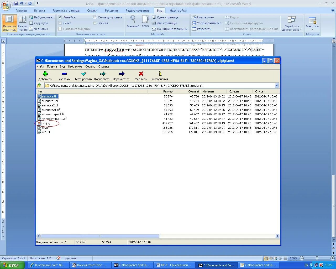
Task: Switch to Внутренний сайт taskbar window
Action: coord(48,265)
